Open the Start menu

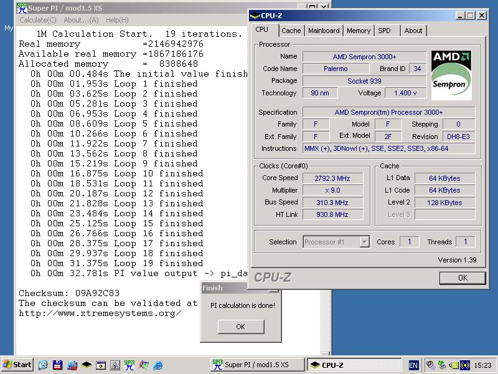pos(17,365)
